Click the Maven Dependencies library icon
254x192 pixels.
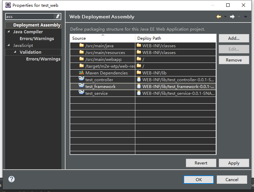tap(81, 73)
